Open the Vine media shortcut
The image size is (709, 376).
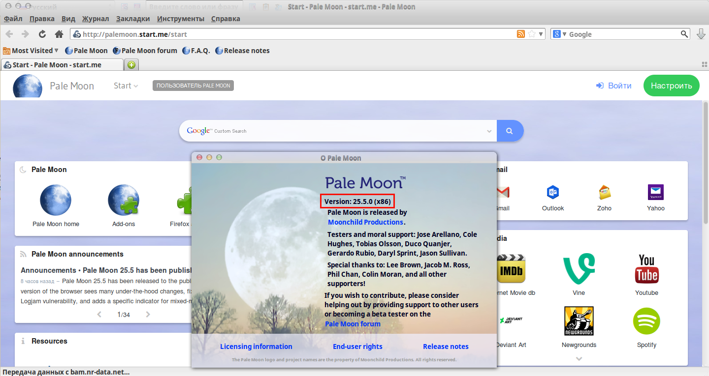click(x=579, y=268)
